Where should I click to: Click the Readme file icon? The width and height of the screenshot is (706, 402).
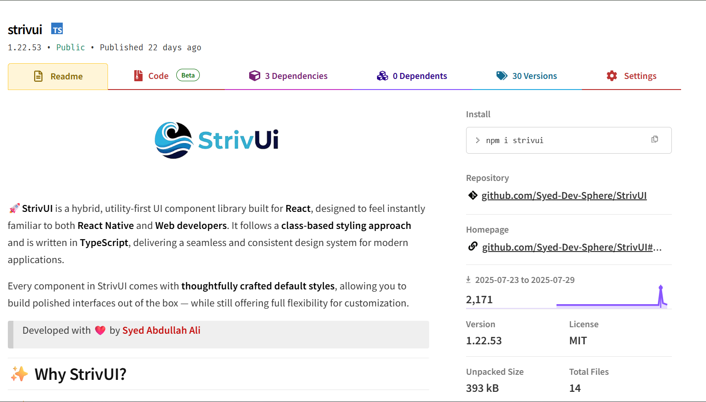click(x=39, y=76)
